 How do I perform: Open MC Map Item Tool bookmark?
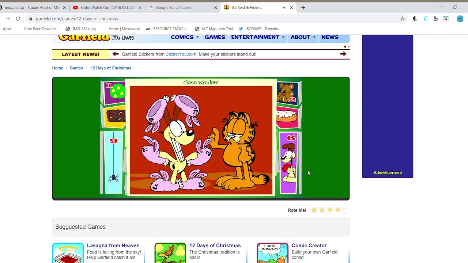214,29
